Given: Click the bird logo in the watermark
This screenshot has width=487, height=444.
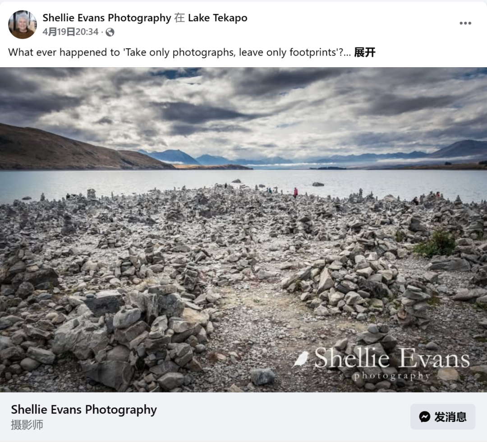Looking at the screenshot, I should click(x=301, y=360).
